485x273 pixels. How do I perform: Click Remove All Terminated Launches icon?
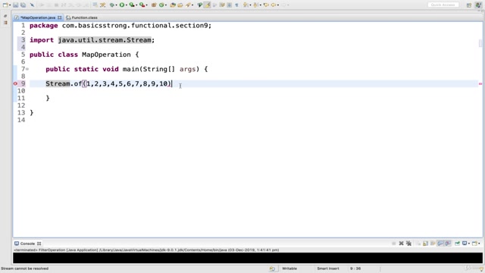tap(408, 243)
